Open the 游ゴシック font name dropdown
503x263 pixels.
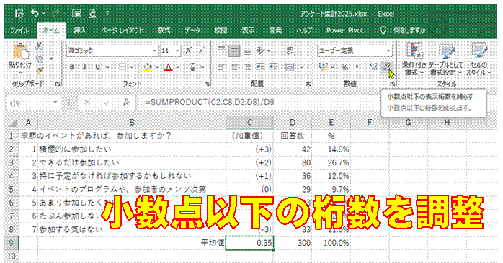[154, 50]
